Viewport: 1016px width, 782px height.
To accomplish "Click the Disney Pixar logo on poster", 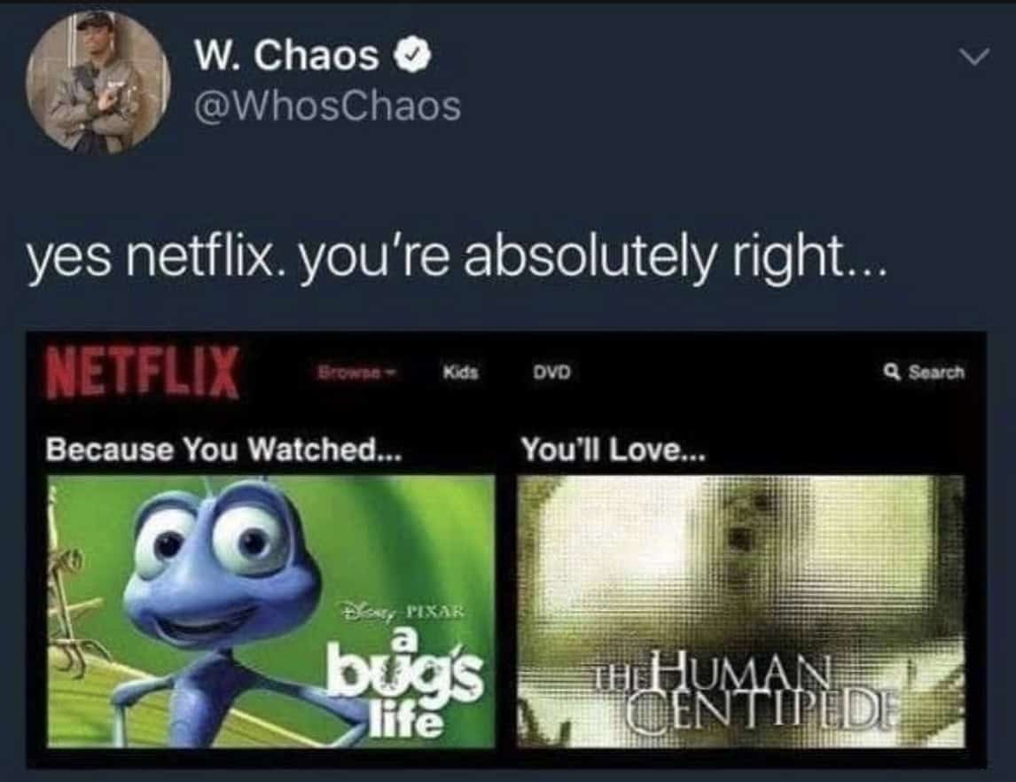I will (402, 611).
